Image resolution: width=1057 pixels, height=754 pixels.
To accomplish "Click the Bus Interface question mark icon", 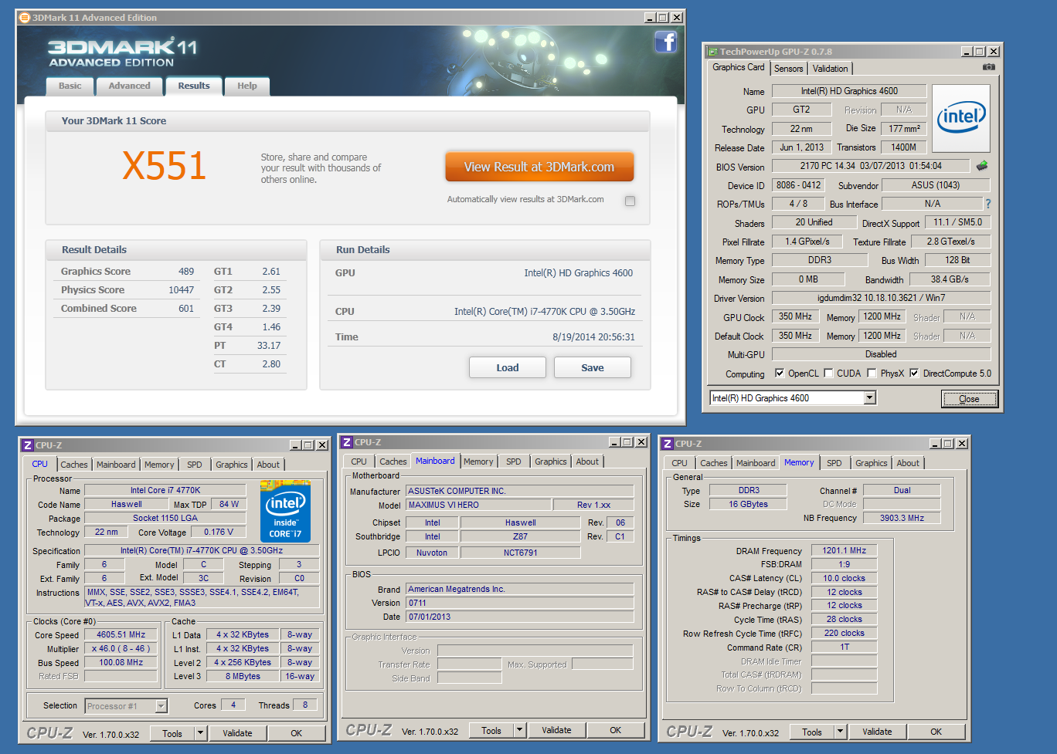I will (x=987, y=204).
